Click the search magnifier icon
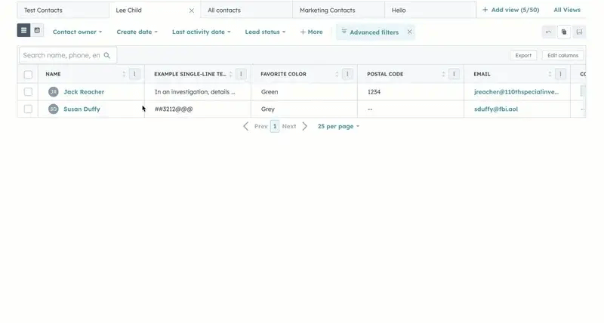The width and height of the screenshot is (604, 323). click(x=107, y=55)
